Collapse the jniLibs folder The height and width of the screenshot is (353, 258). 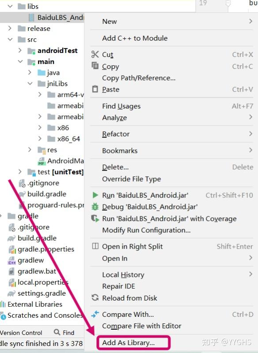pyautogui.click(x=30, y=84)
